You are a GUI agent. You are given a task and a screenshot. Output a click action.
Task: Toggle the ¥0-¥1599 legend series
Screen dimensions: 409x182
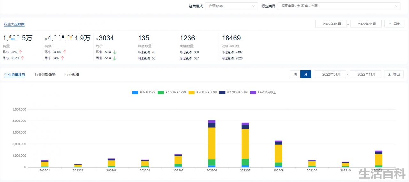143,92
